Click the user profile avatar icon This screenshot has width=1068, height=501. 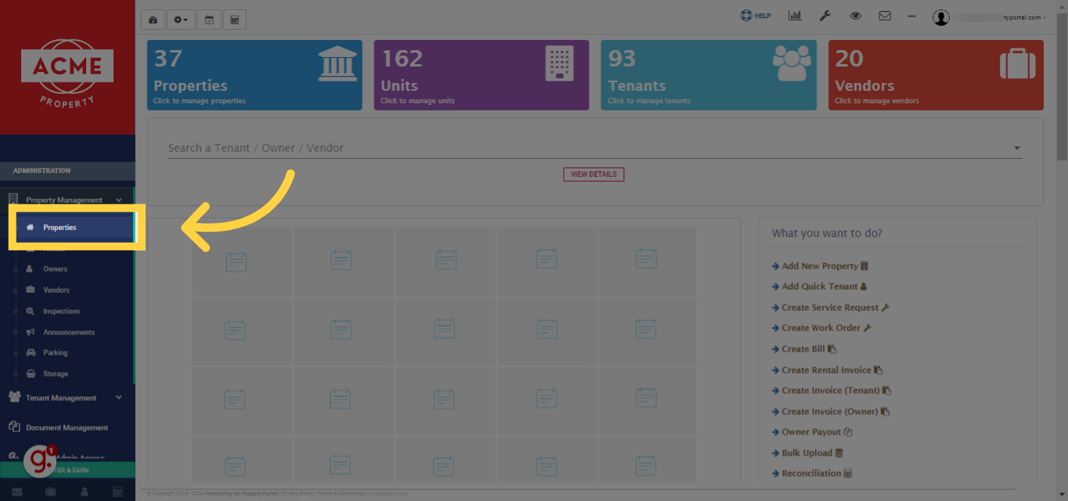coord(941,17)
